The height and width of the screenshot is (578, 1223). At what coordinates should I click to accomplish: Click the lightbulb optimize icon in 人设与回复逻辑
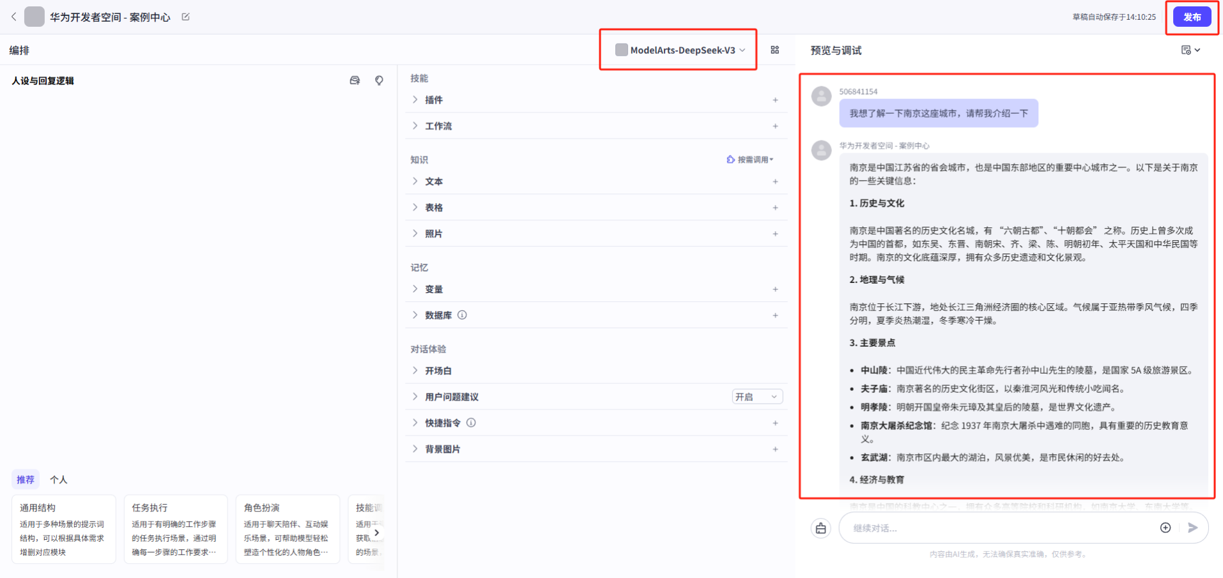(379, 80)
